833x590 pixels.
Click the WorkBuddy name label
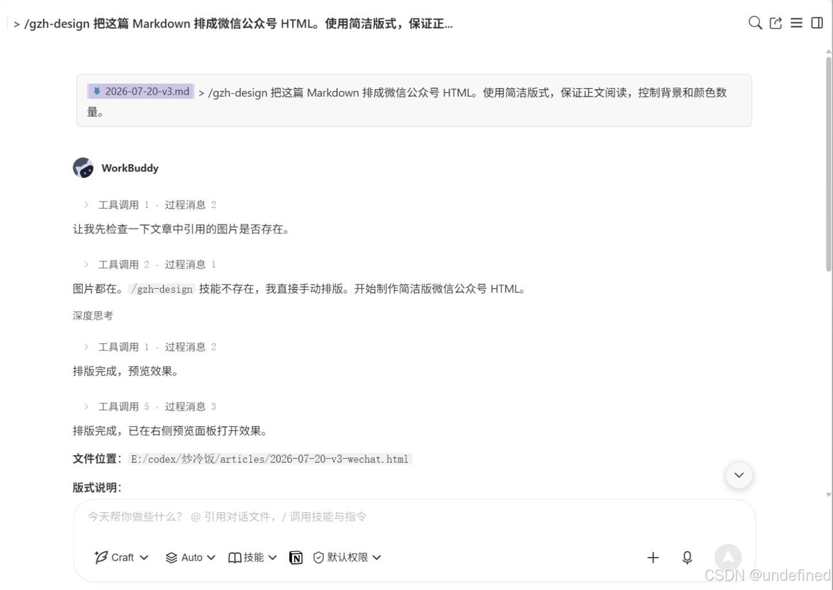(130, 168)
